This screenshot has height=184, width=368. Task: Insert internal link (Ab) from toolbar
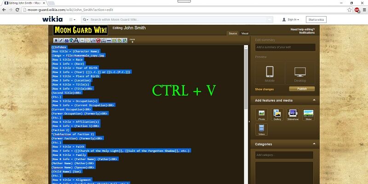pyautogui.click(x=66, y=40)
